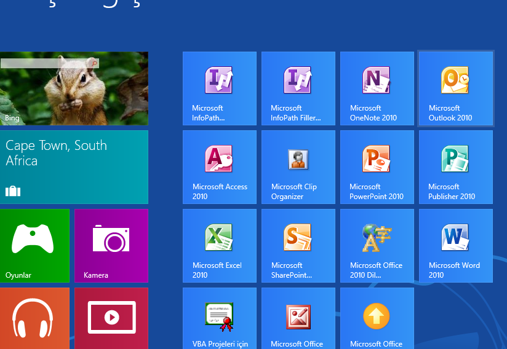Open the orange headphones music tile
The height and width of the screenshot is (349, 507).
pyautogui.click(x=34, y=318)
